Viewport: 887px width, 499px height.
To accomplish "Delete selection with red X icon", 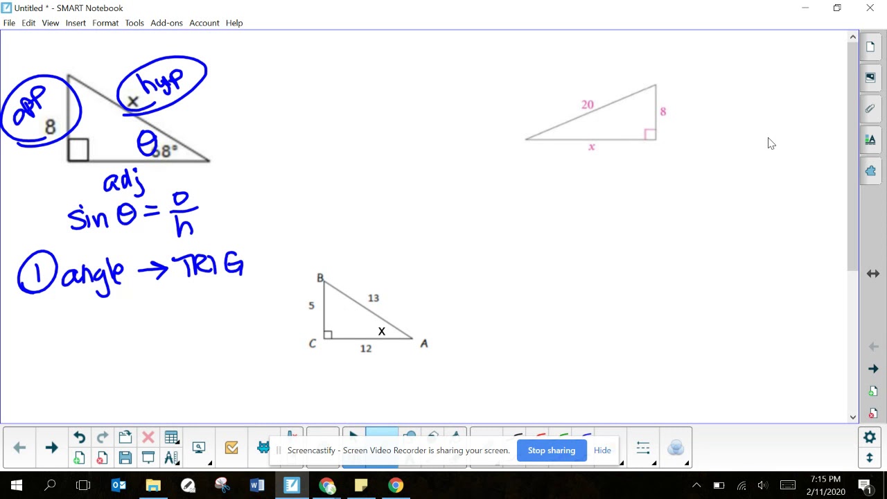I will pyautogui.click(x=148, y=437).
